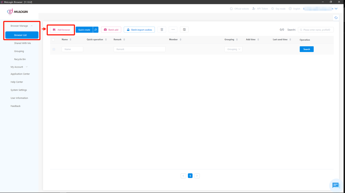Open Recycle Bin in the sidebar
This screenshot has width=345, height=193.
[20, 59]
